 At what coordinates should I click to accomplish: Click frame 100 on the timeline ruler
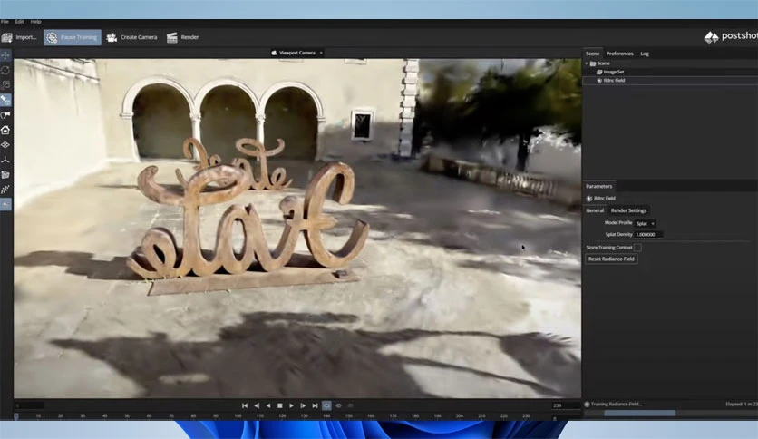click(x=238, y=415)
